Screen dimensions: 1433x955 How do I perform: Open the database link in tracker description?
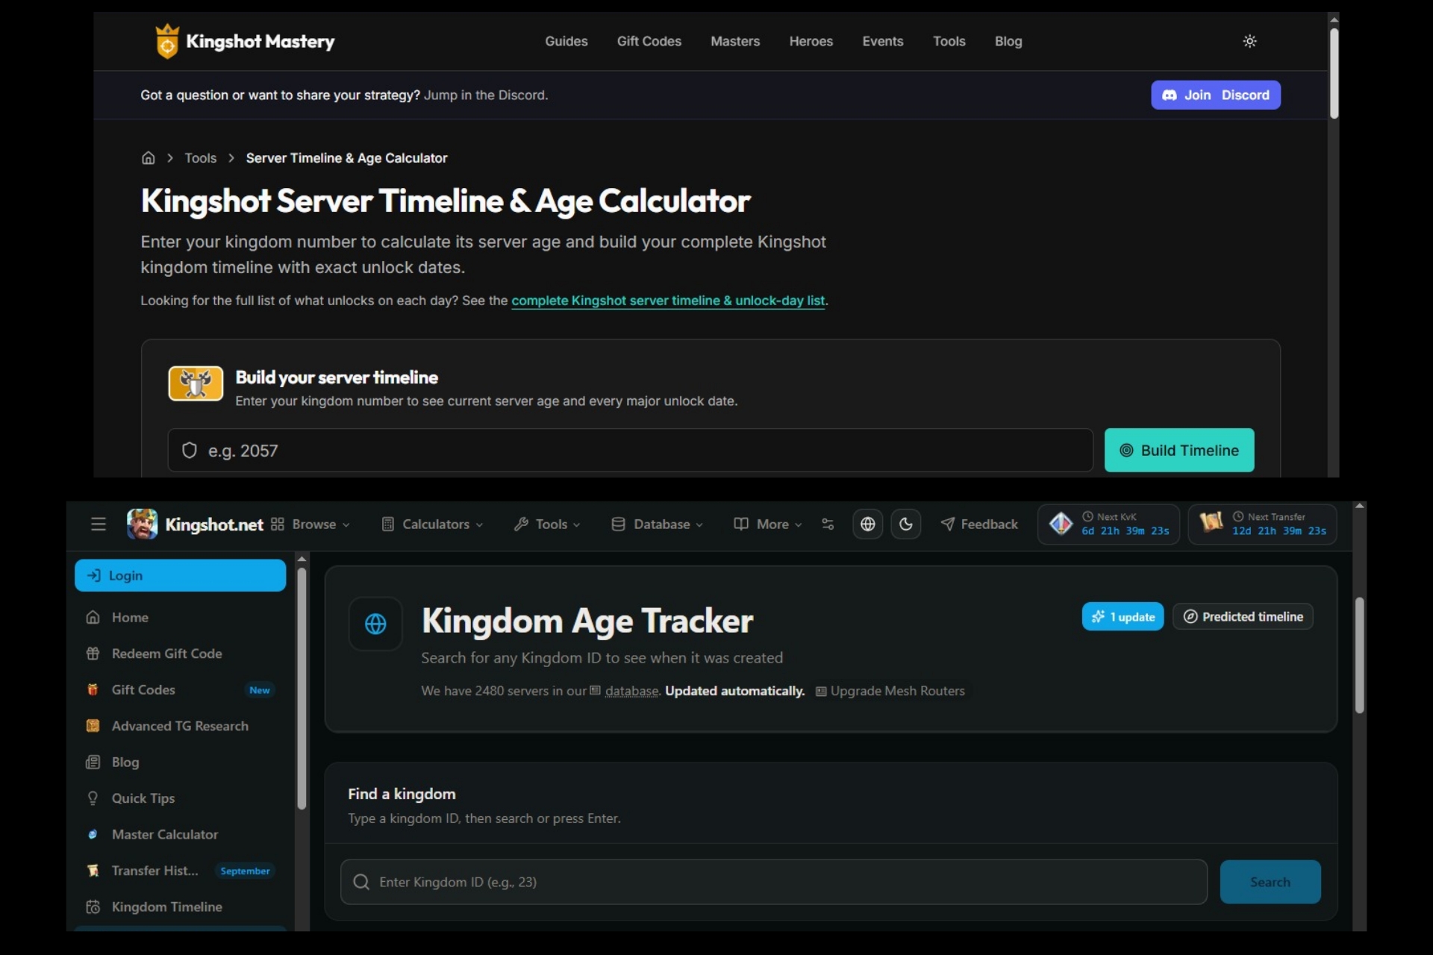pyautogui.click(x=631, y=691)
